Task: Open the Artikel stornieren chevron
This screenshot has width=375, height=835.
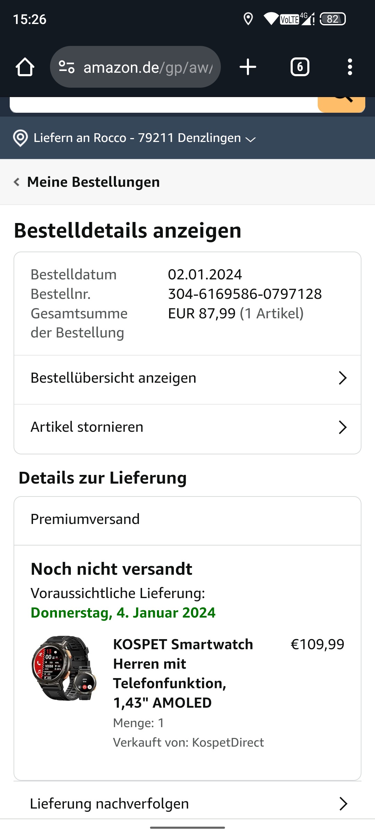Action: click(342, 427)
